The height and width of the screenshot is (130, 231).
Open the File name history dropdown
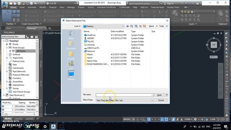(152, 95)
